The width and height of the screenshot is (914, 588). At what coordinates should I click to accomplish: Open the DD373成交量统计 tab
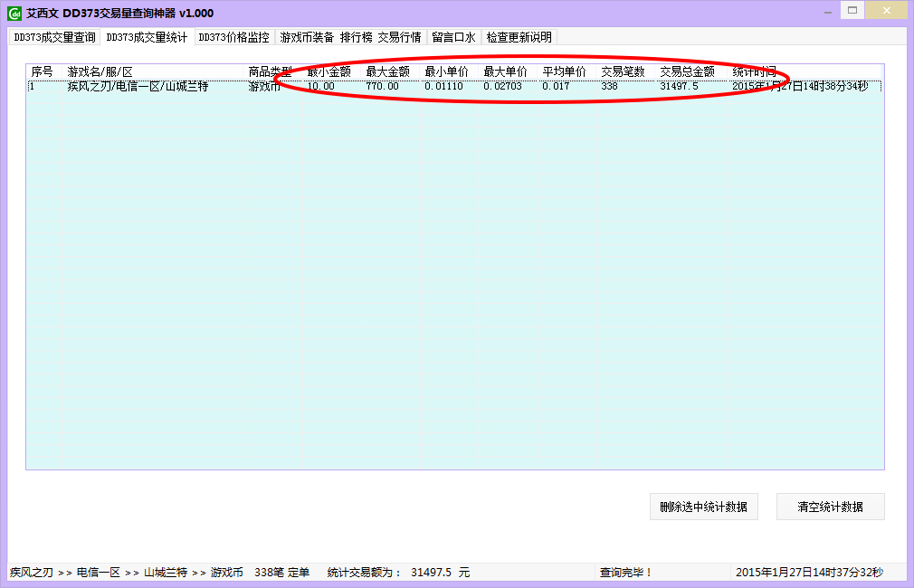146,38
